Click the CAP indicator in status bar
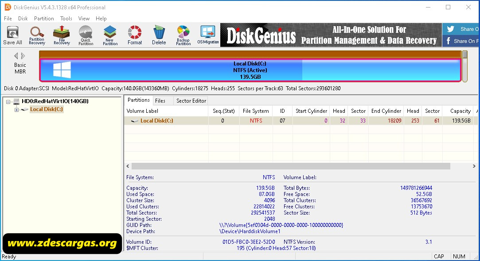 (x=439, y=257)
